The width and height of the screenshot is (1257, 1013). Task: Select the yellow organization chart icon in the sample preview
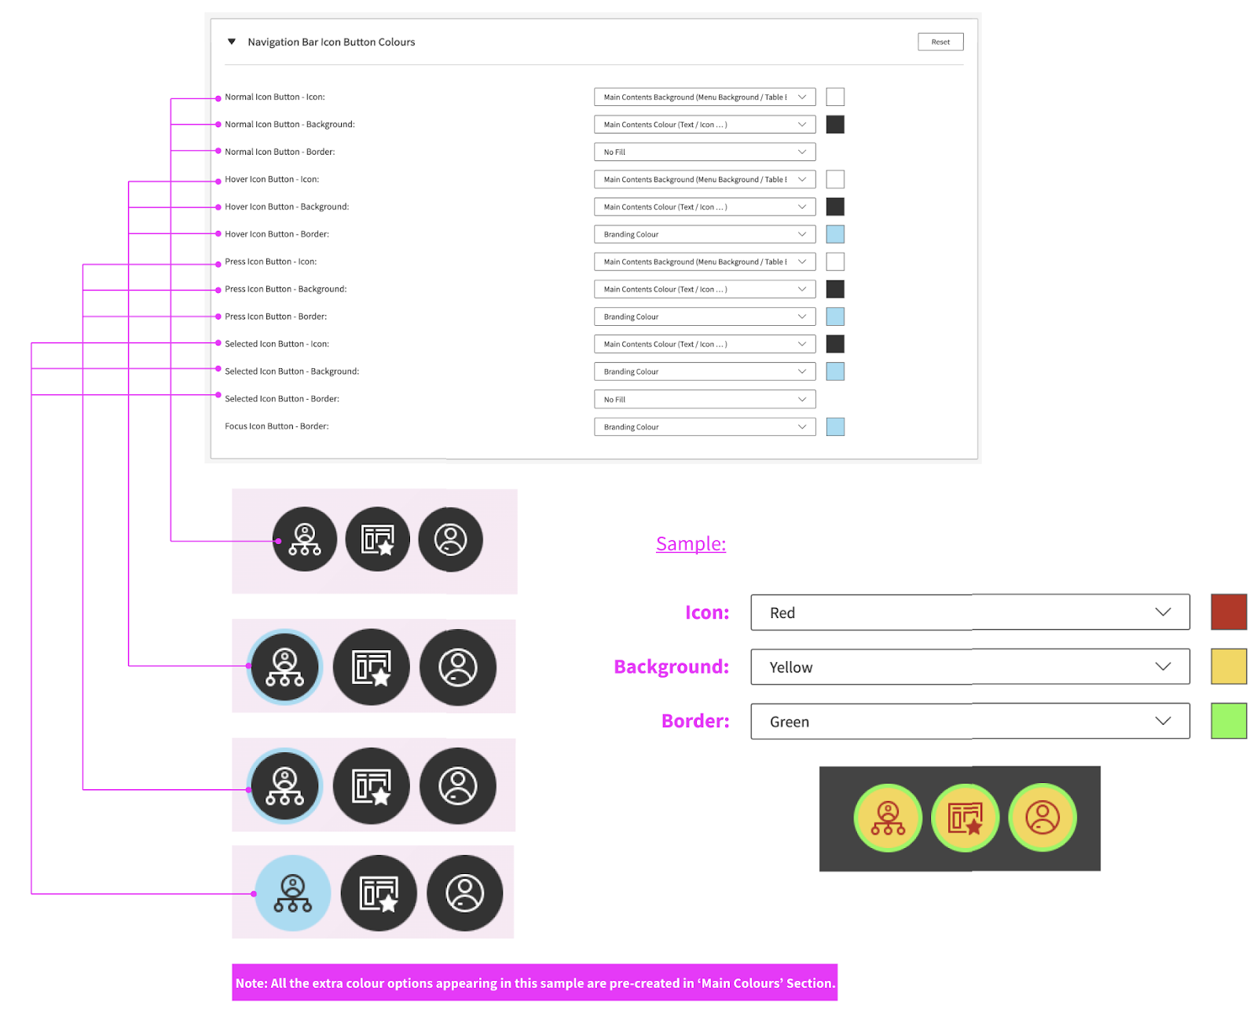[x=887, y=817]
